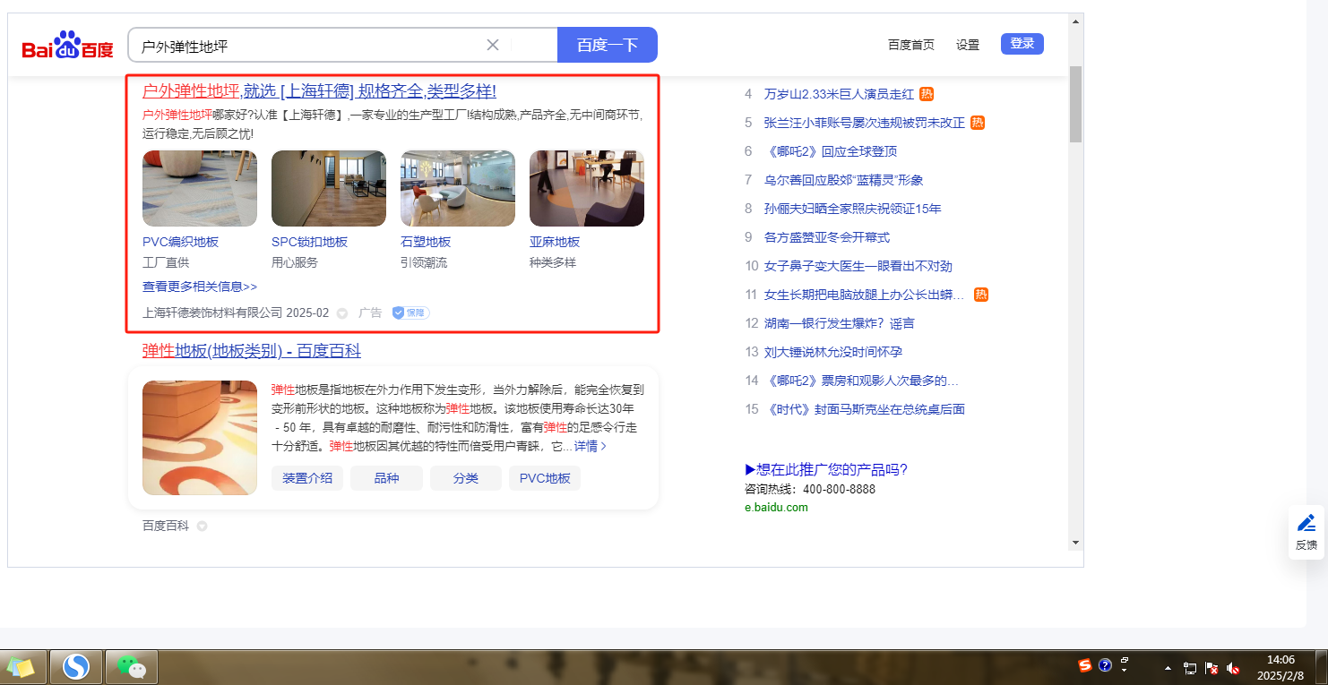Click the 反馈 feedback pencil button
The image size is (1328, 685).
[x=1306, y=532]
